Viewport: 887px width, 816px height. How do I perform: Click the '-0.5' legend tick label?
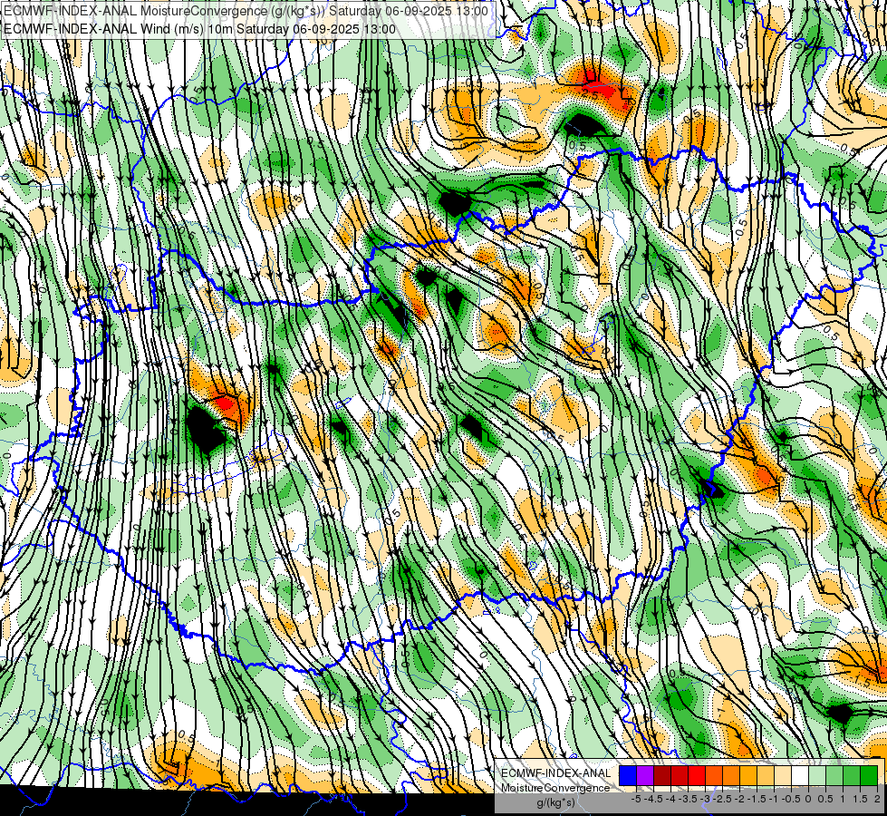pyautogui.click(x=791, y=799)
